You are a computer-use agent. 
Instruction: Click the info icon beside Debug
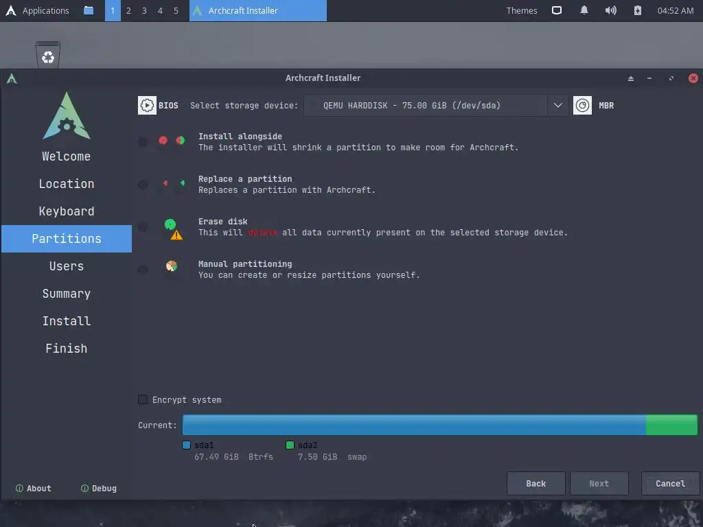point(84,488)
